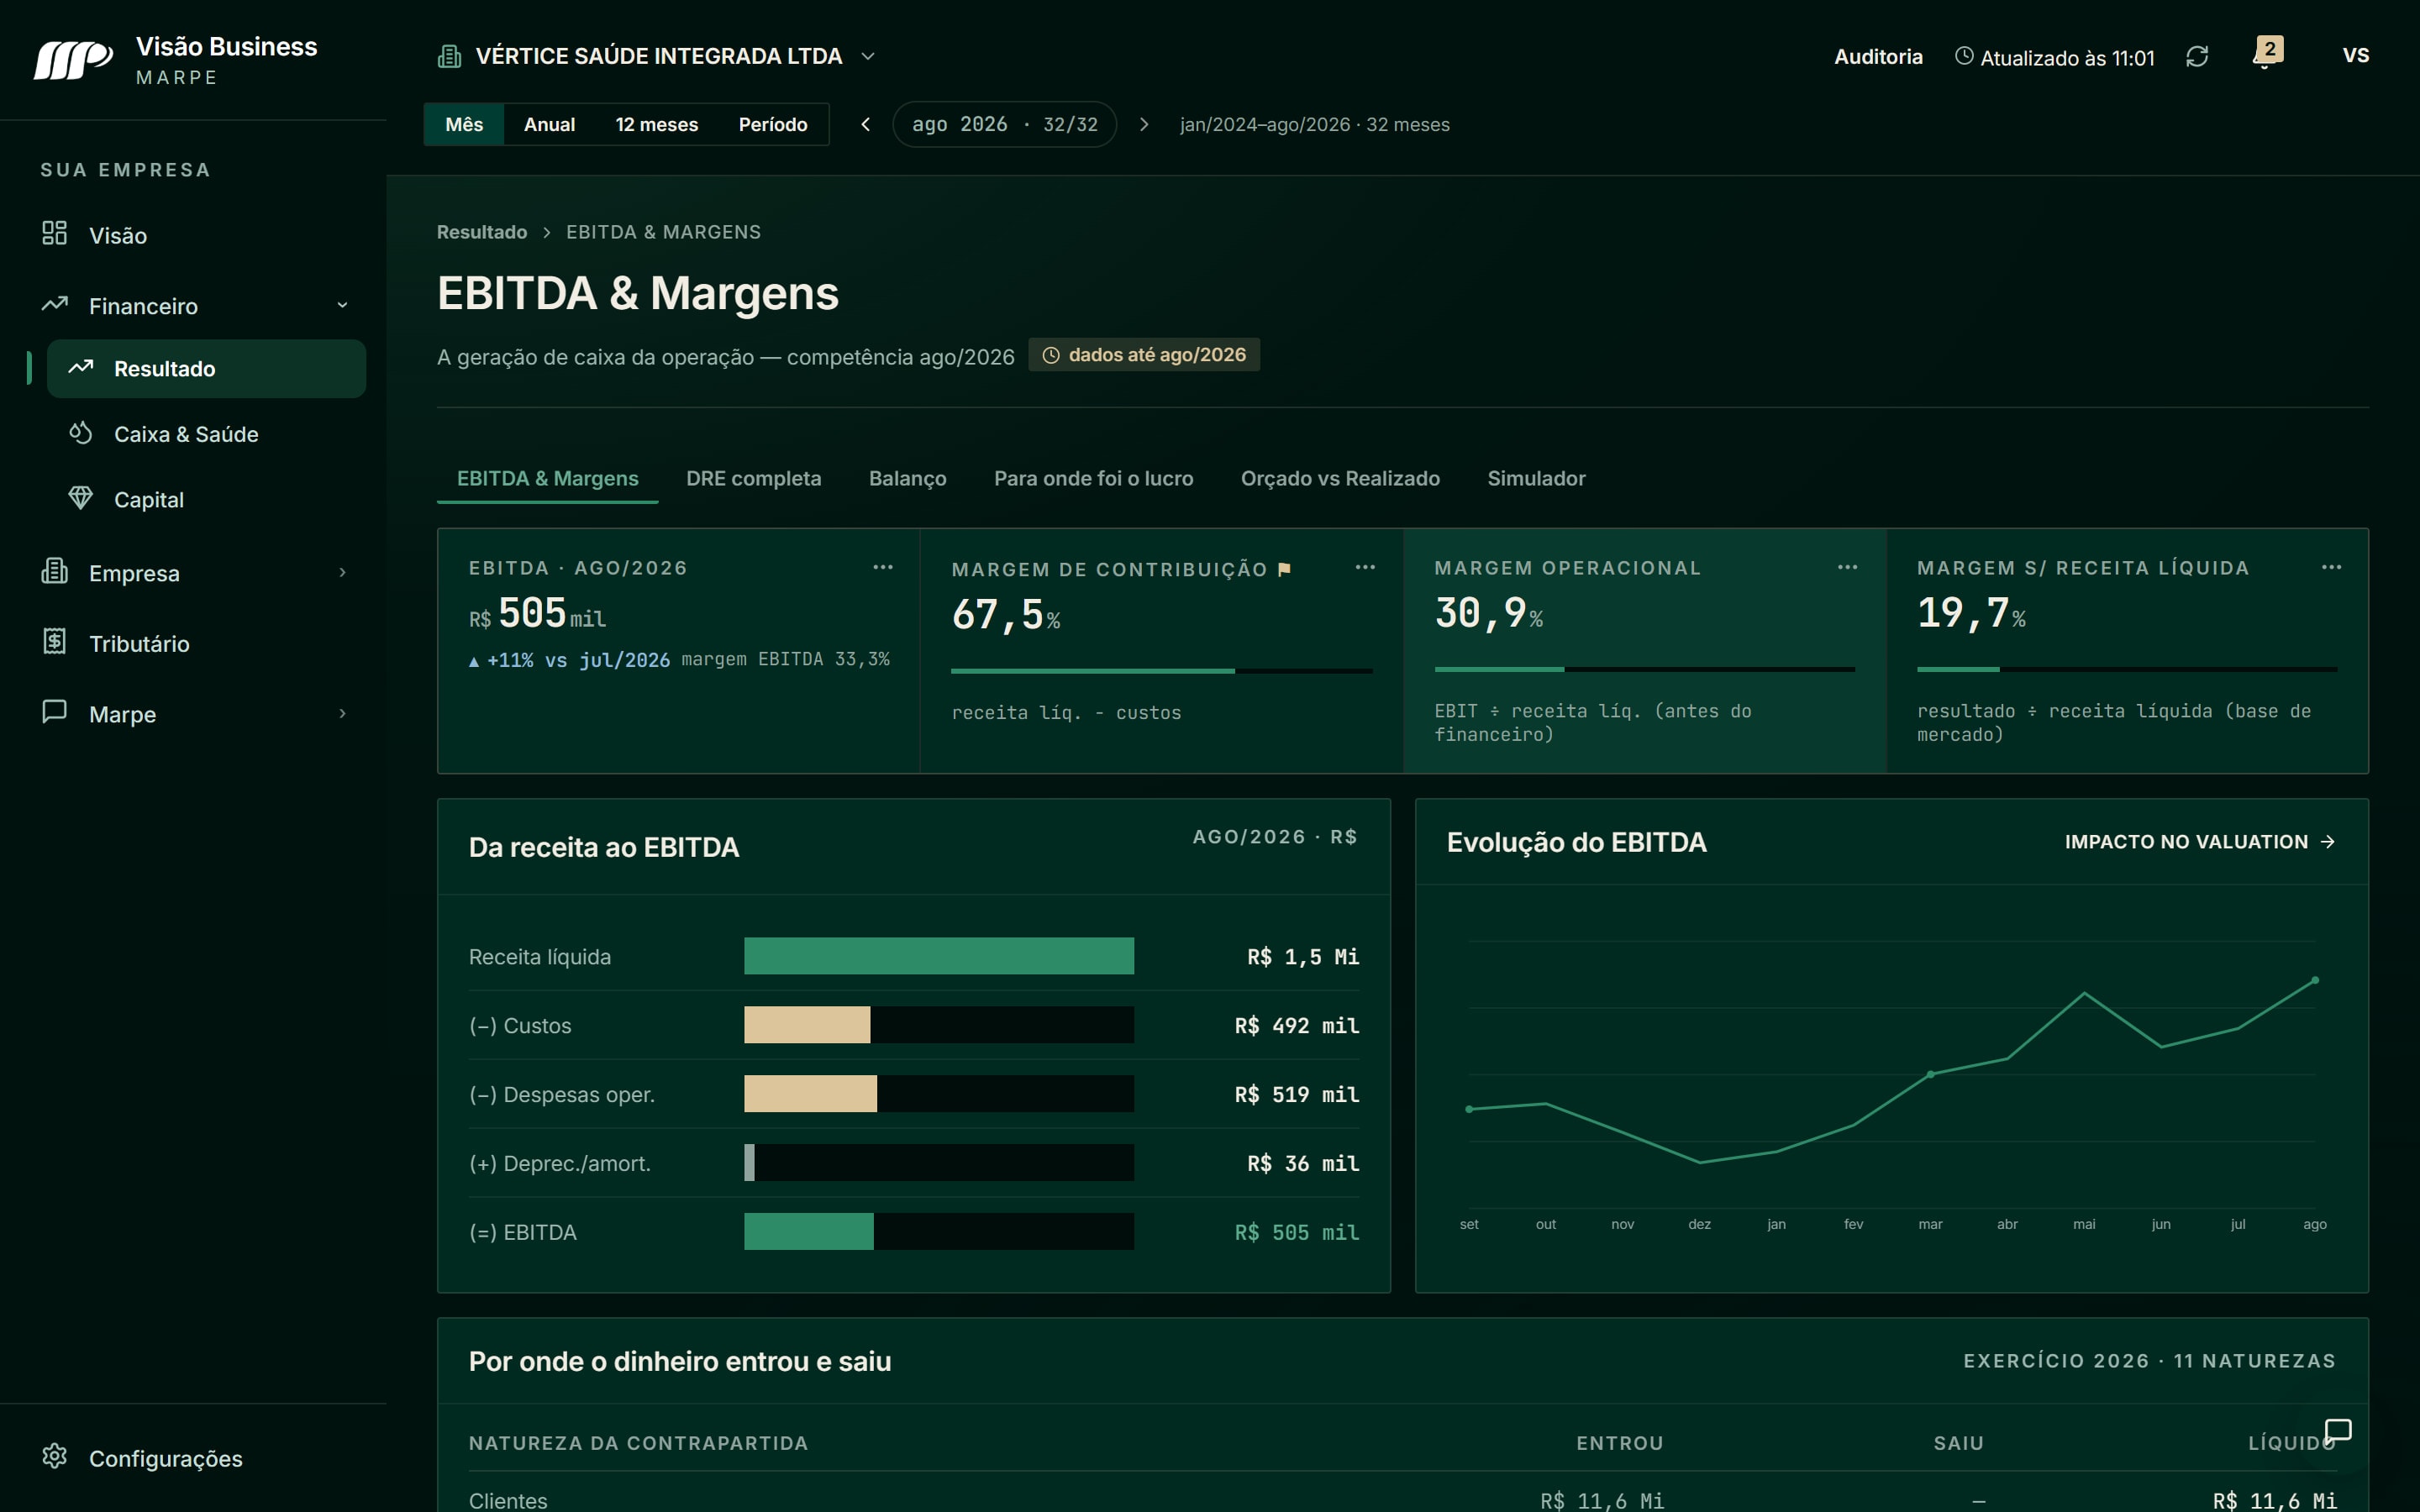Follow the Impacto no Valuation link
Screen dimensions: 2420x1512
tap(2200, 842)
